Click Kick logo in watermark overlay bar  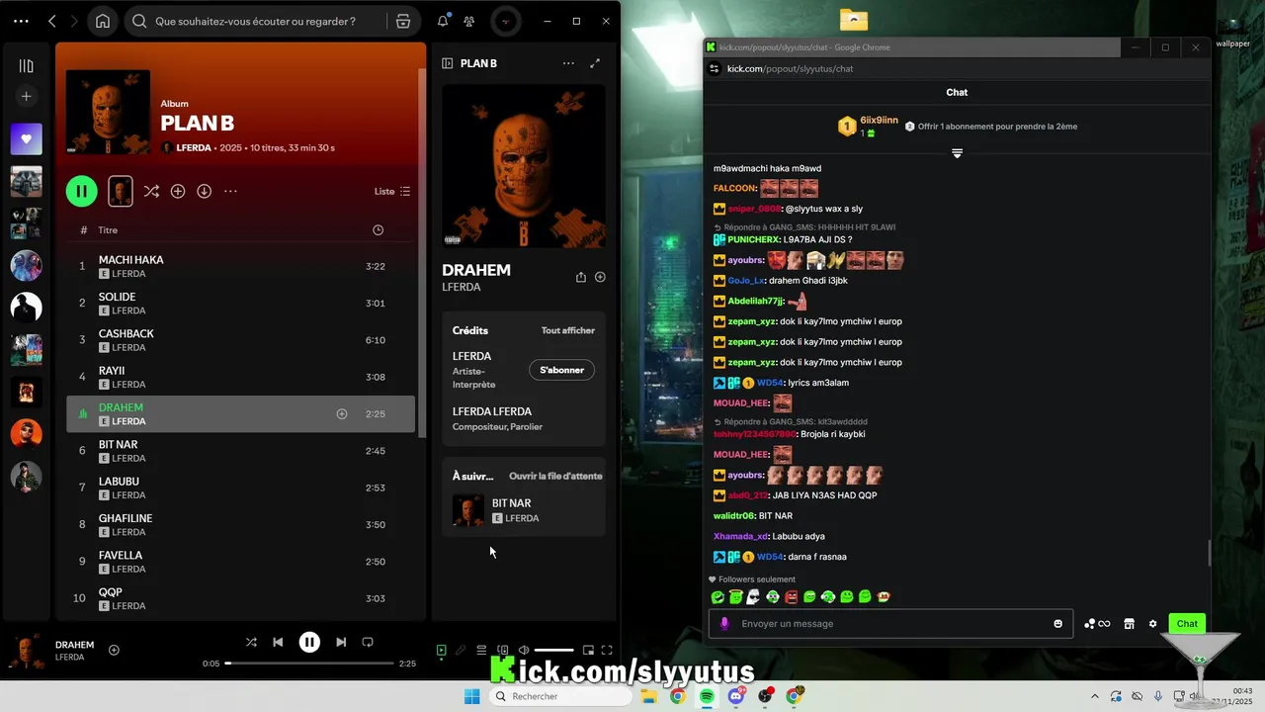pyautogui.click(x=503, y=670)
